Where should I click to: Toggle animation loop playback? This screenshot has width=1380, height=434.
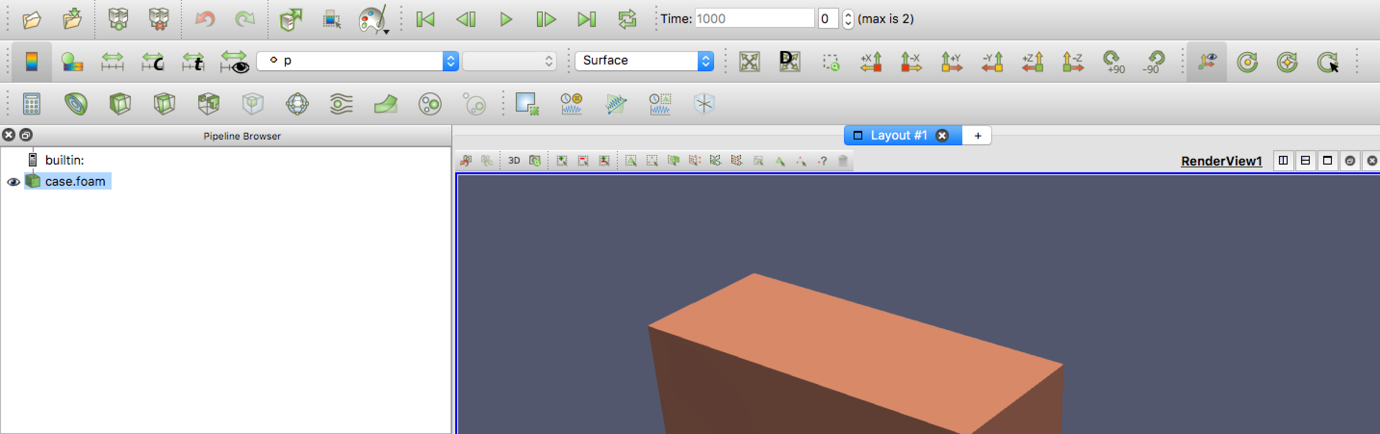coord(627,19)
